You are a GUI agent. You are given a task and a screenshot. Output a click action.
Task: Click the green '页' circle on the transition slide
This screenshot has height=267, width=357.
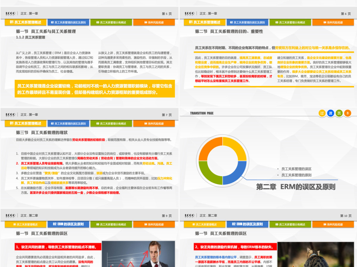click(x=339, y=113)
